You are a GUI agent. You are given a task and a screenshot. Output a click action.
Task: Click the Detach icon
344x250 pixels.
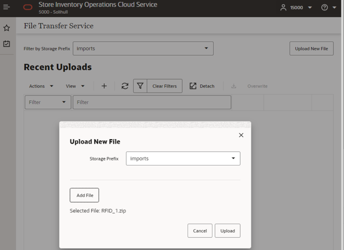click(193, 86)
